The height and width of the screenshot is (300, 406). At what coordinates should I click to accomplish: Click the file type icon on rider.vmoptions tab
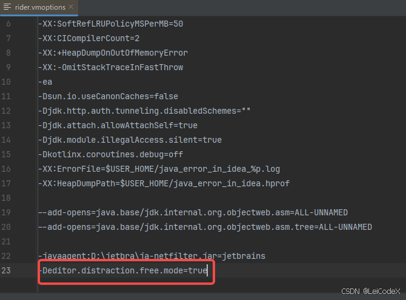(x=7, y=7)
